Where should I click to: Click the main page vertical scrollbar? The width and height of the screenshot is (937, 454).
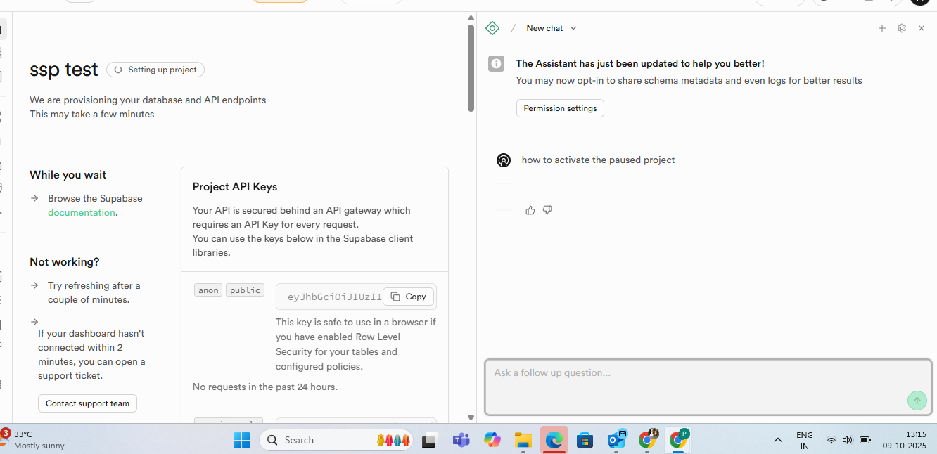(x=471, y=67)
